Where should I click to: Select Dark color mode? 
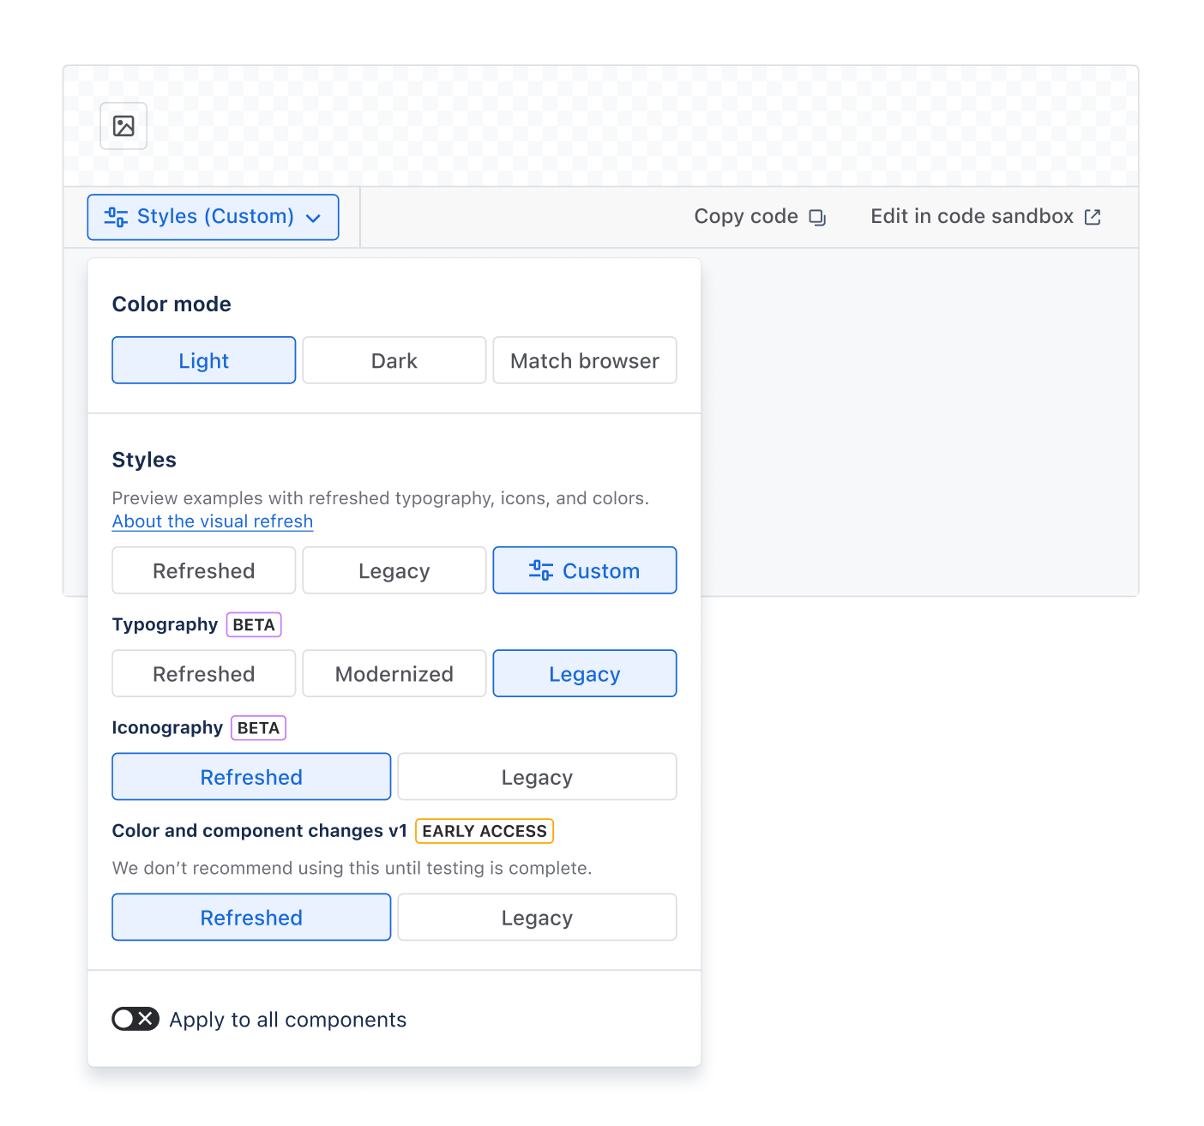coord(394,360)
